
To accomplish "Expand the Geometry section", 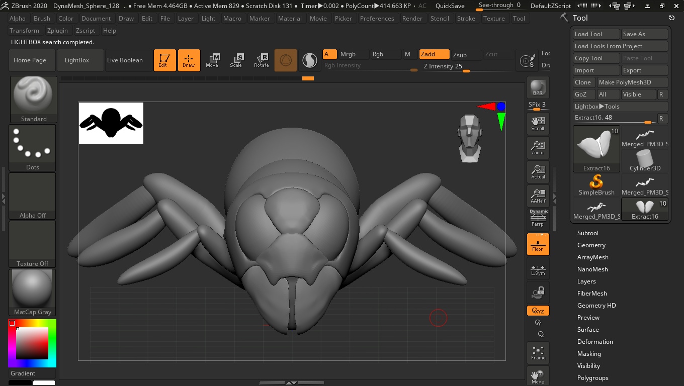I will tap(591, 245).
